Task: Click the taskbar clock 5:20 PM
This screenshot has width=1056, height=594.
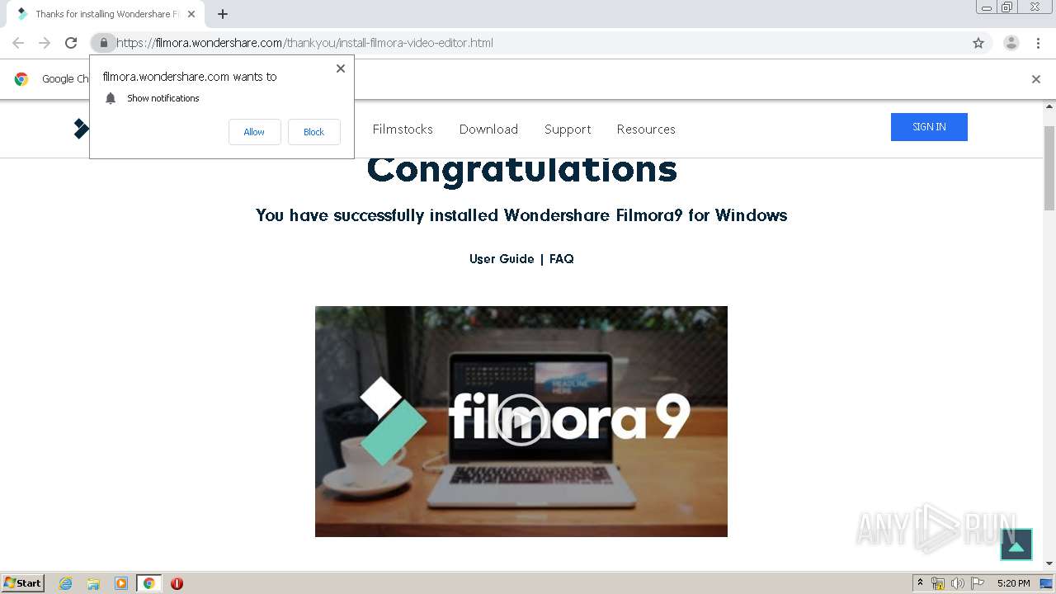Action: [1013, 583]
